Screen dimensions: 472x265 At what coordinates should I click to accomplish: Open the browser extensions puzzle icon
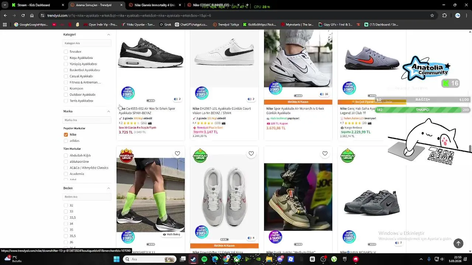click(445, 15)
